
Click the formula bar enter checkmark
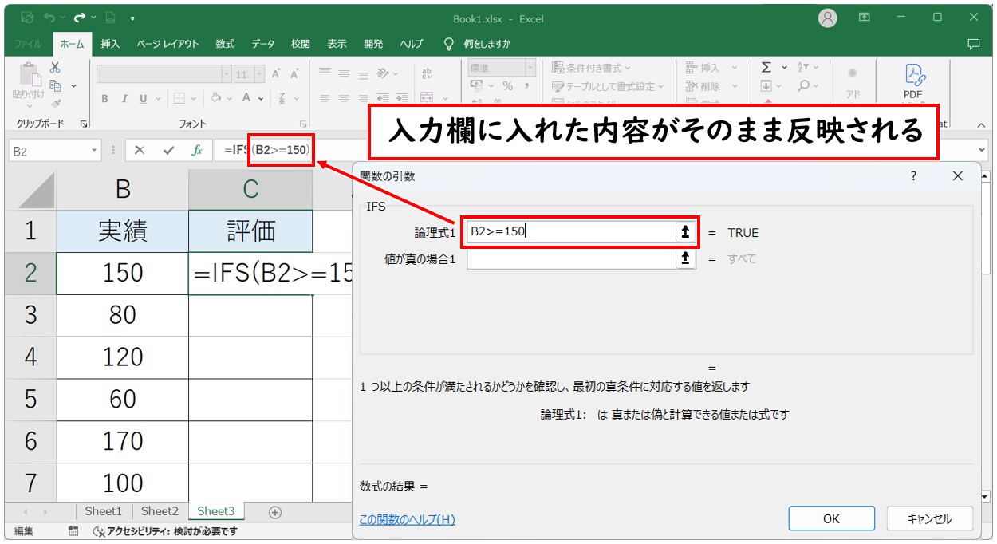click(x=167, y=150)
